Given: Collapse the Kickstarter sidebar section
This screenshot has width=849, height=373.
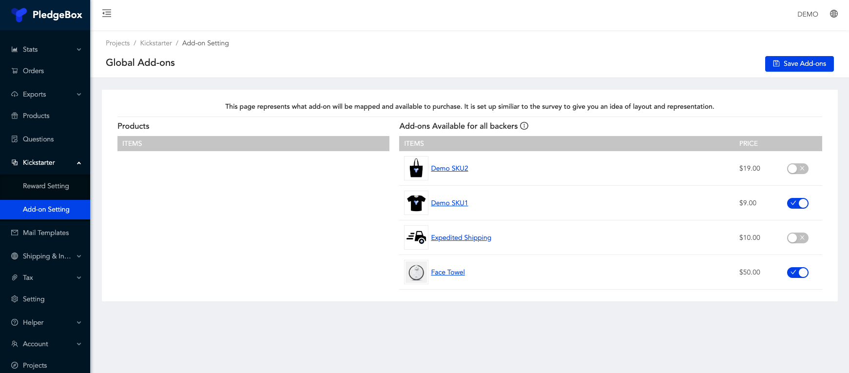Looking at the screenshot, I should [79, 163].
